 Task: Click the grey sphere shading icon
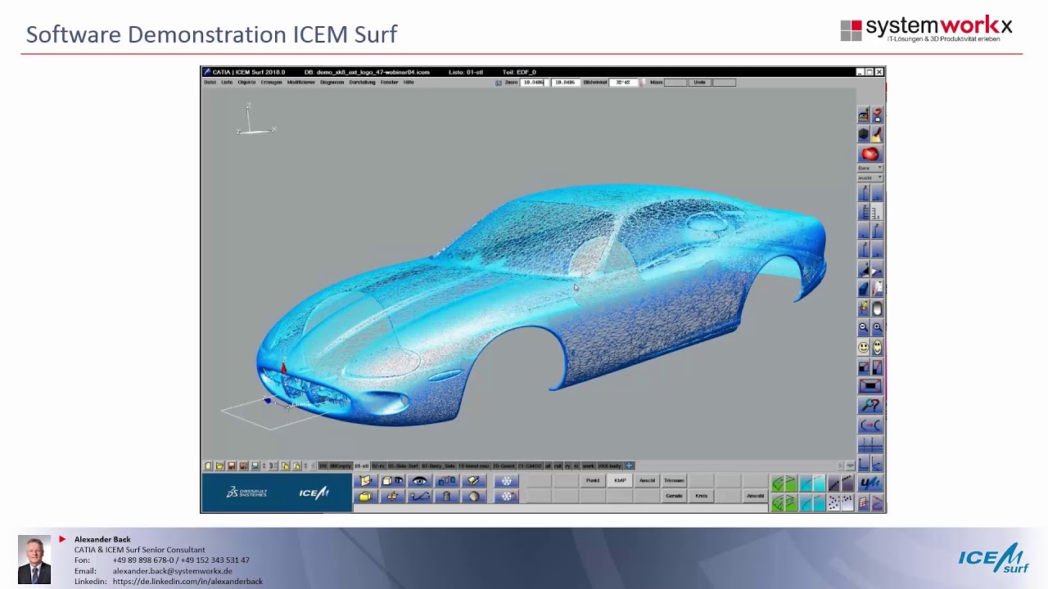click(473, 497)
